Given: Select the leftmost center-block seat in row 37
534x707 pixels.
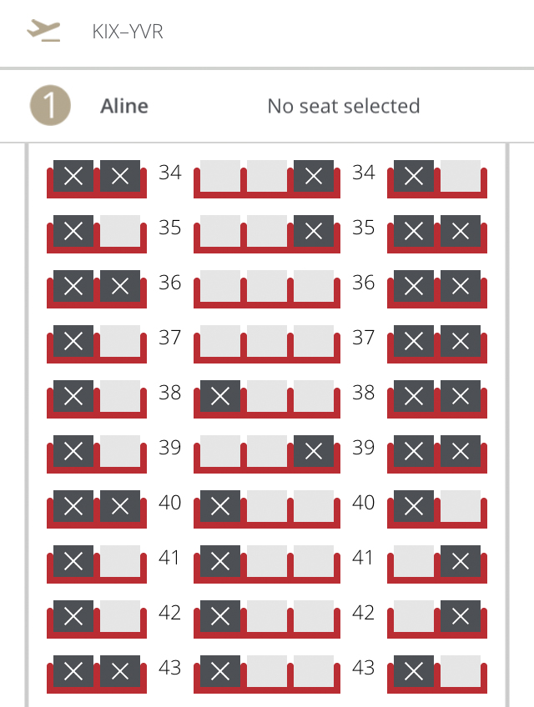Looking at the screenshot, I should pyautogui.click(x=220, y=341).
